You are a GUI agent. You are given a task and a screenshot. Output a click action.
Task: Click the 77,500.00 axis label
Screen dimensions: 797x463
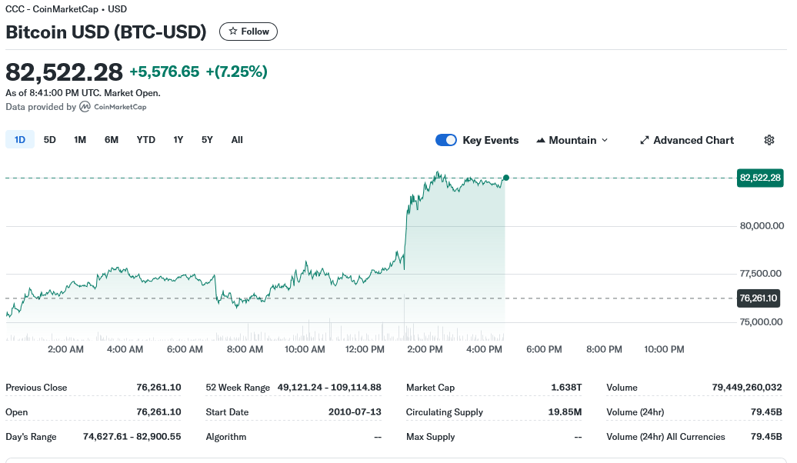click(x=760, y=274)
